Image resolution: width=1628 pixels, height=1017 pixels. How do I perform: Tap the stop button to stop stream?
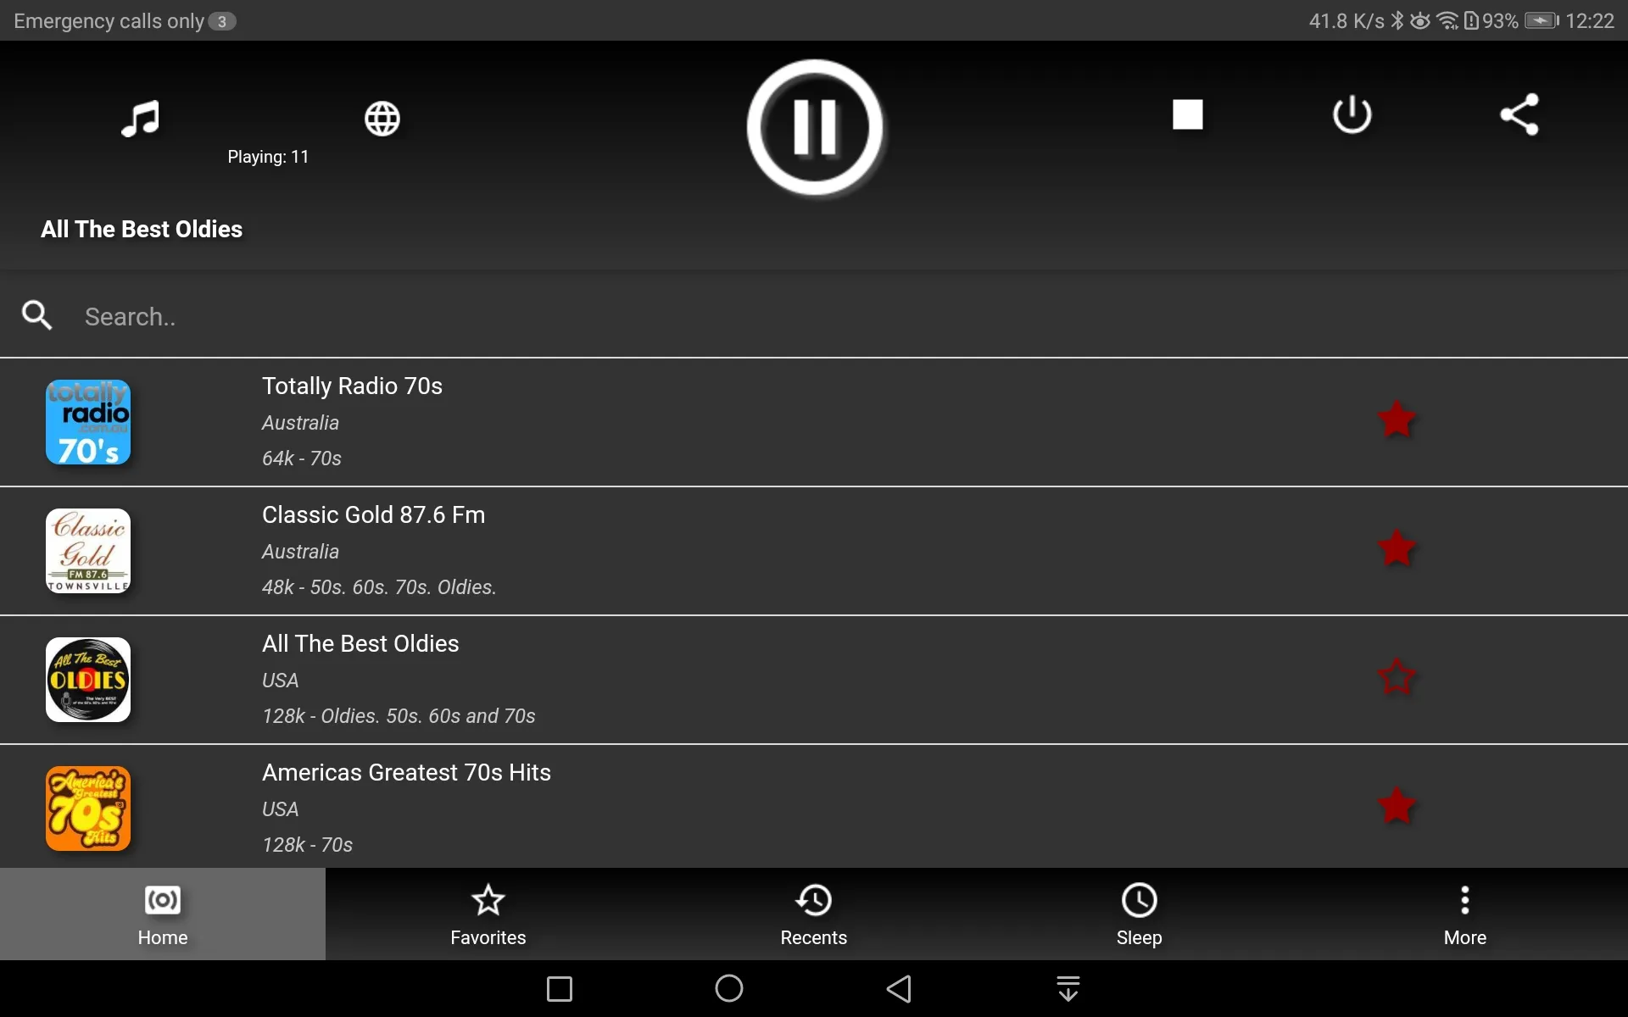pos(1186,114)
